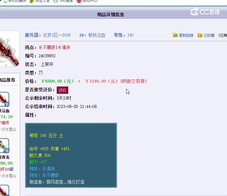Click the remaining time 3天23时
Viewport: 227px width, 196px height.
[x=64, y=98]
